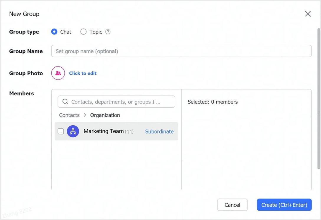Select the Chat group type
This screenshot has height=220, width=321.
coord(54,32)
